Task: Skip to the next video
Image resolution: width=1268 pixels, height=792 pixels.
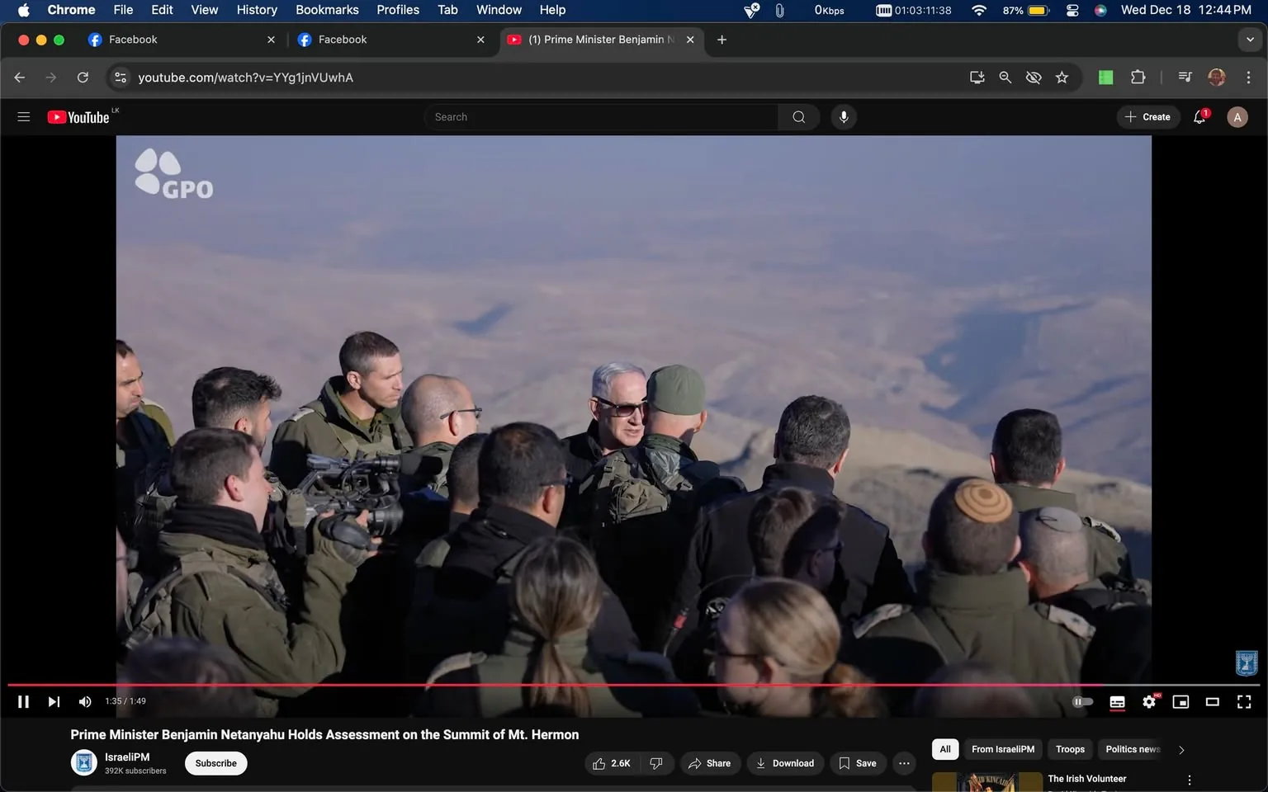Action: coord(54,701)
